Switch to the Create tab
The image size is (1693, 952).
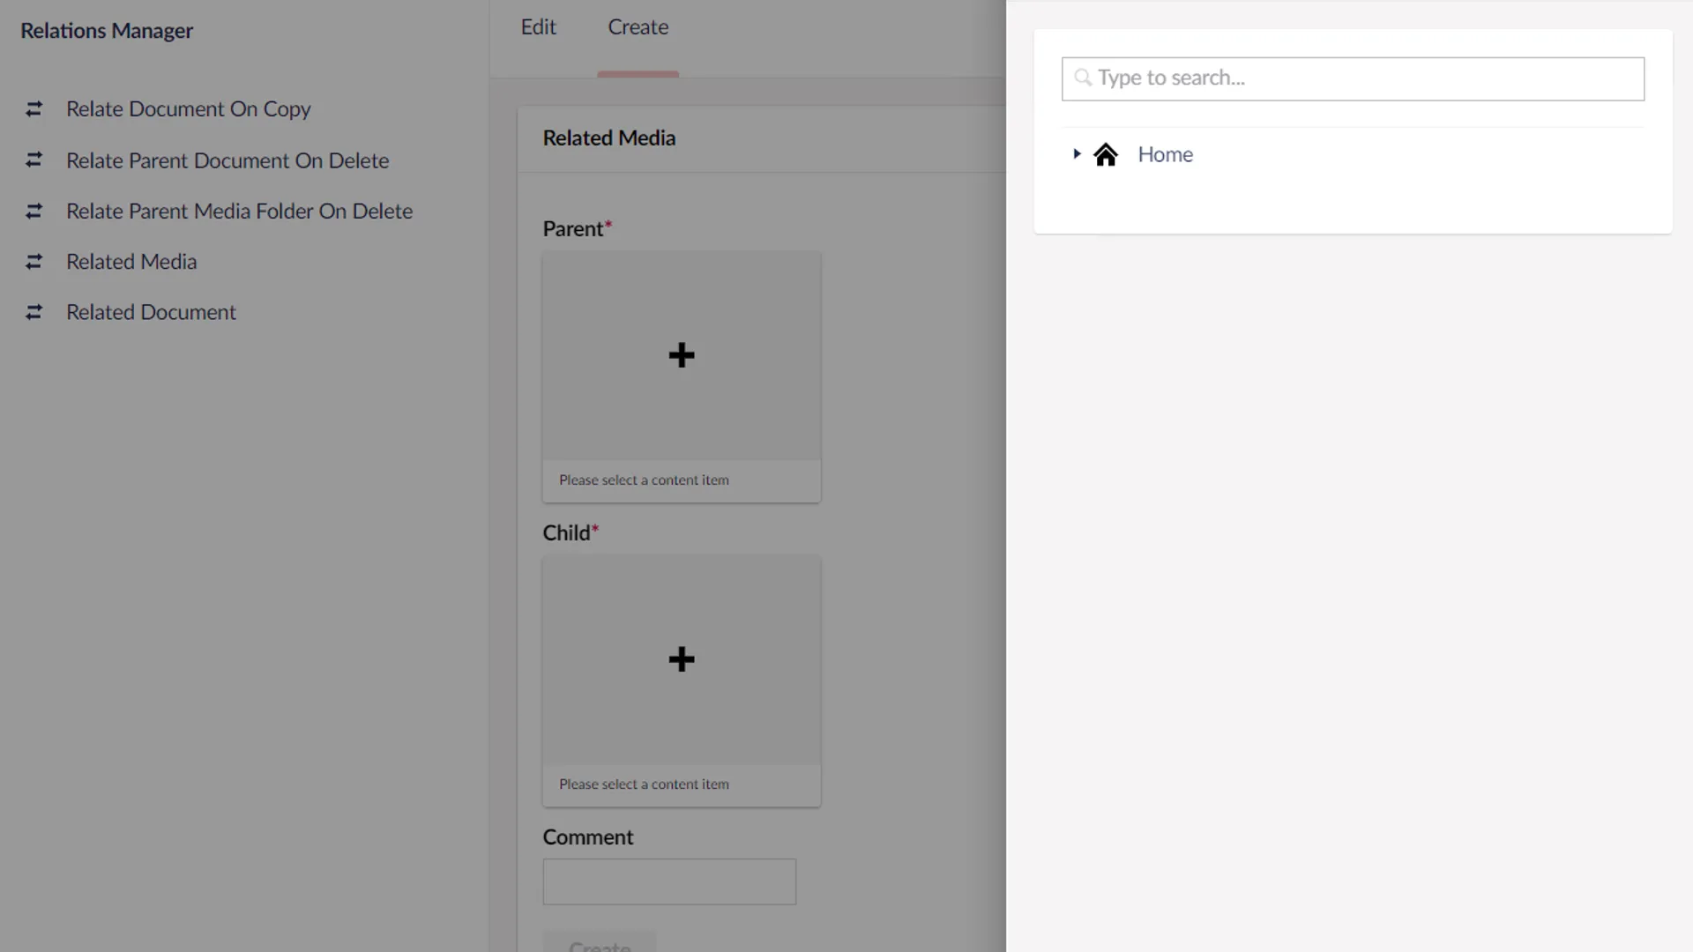click(x=638, y=27)
